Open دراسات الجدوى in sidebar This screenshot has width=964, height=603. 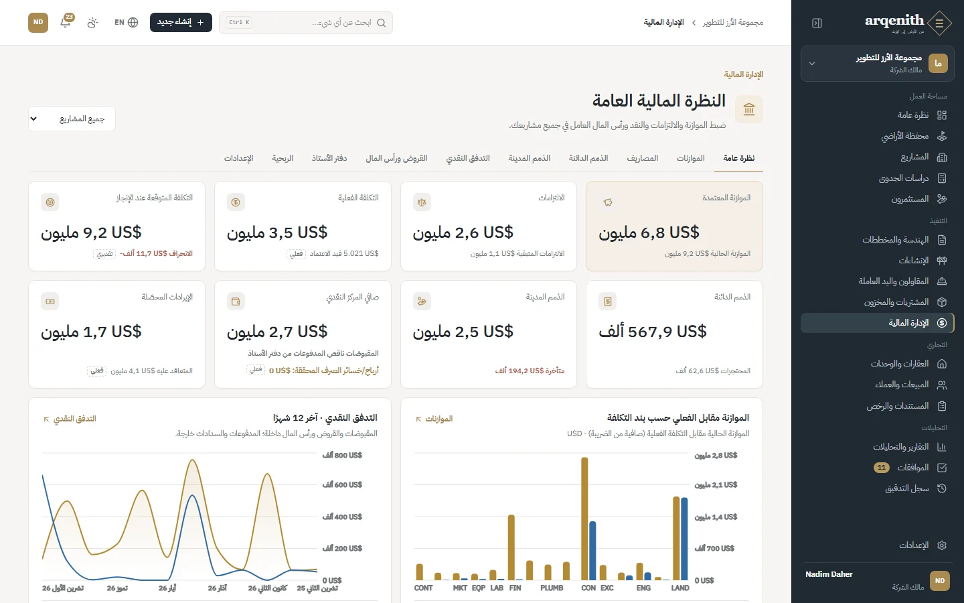coord(877,178)
